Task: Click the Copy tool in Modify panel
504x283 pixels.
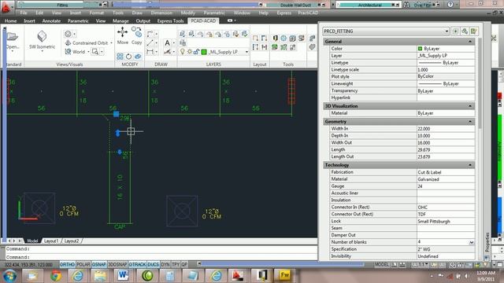Action: tap(137, 35)
